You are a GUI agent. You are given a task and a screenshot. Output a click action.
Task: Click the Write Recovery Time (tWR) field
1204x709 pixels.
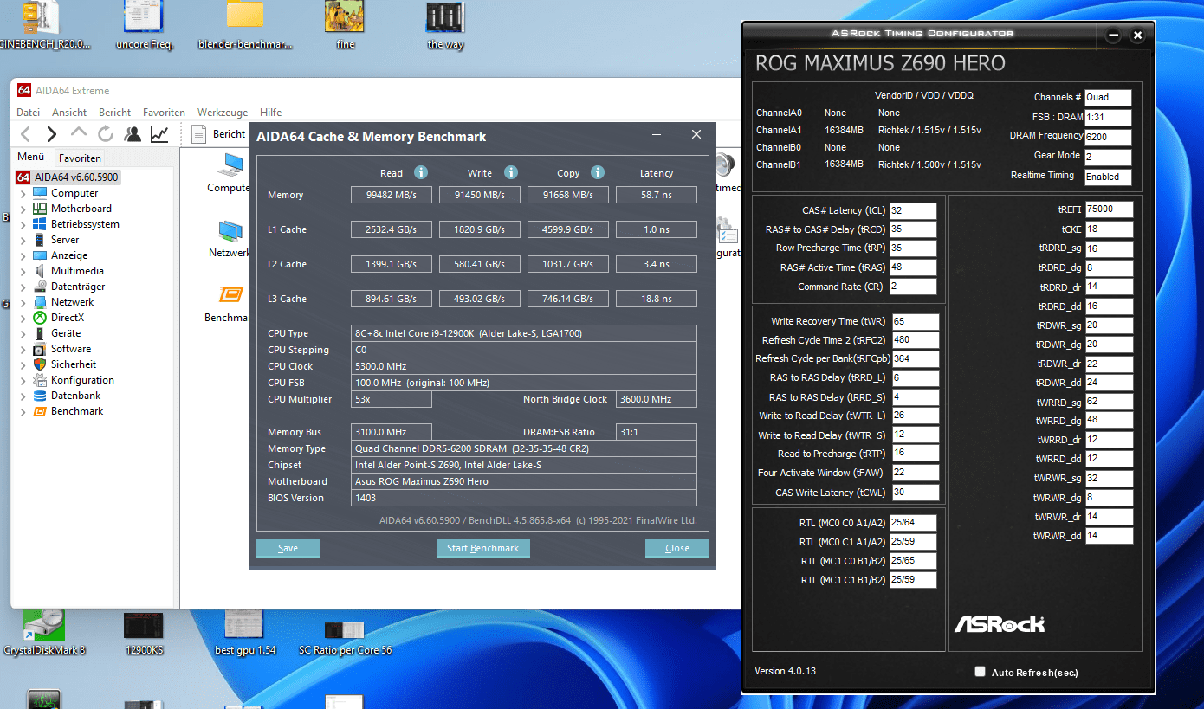[916, 321]
